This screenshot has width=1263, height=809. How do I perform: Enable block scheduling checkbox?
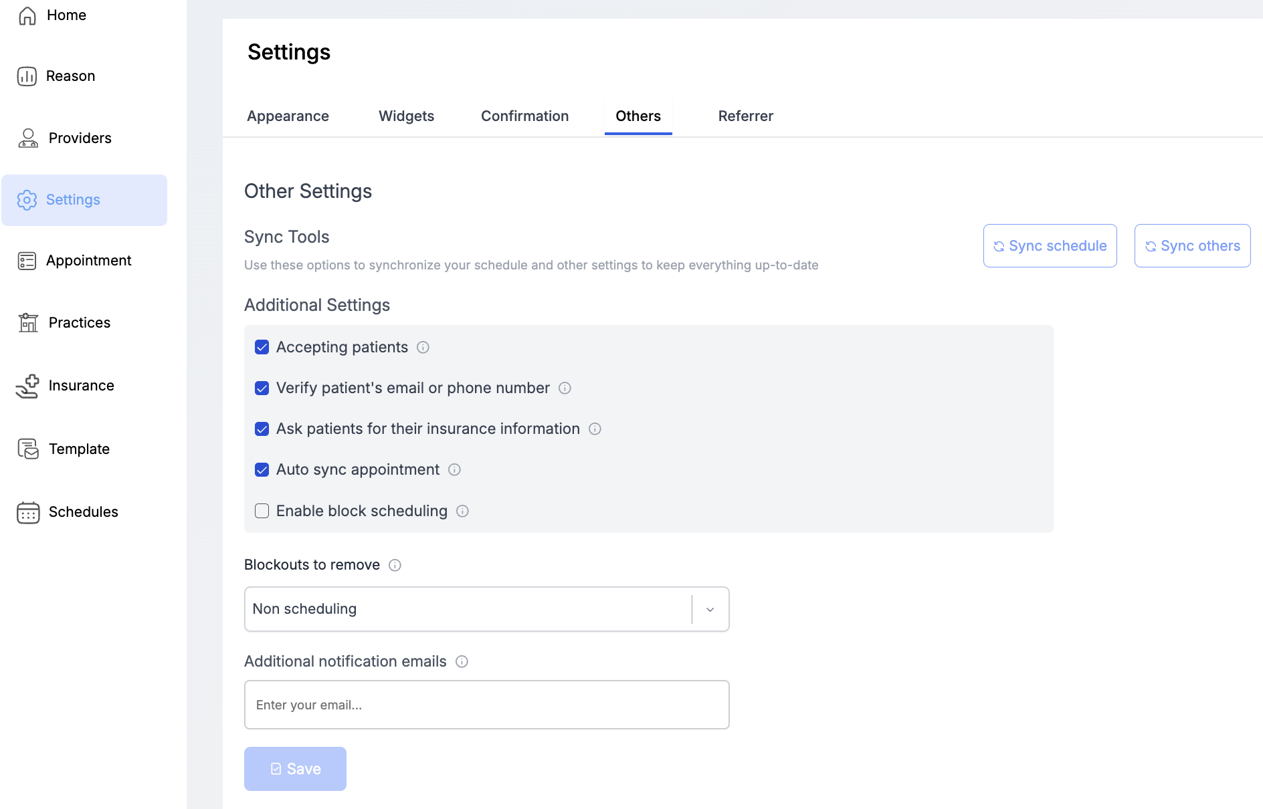(x=262, y=511)
